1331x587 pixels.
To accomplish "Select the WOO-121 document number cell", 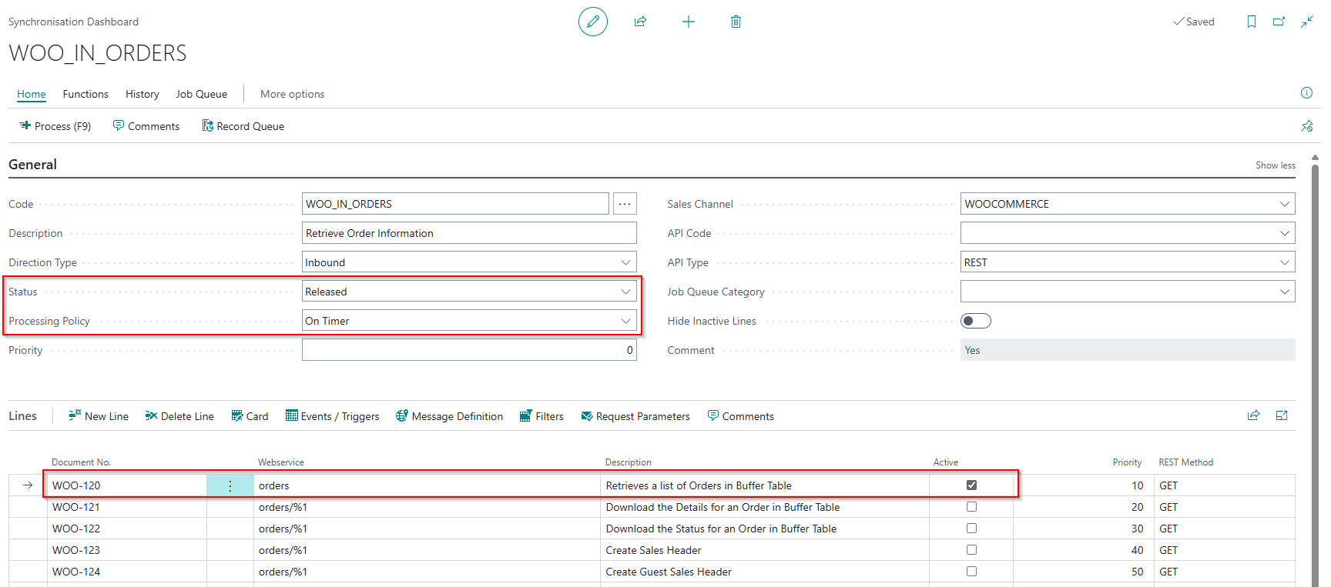I will [127, 507].
